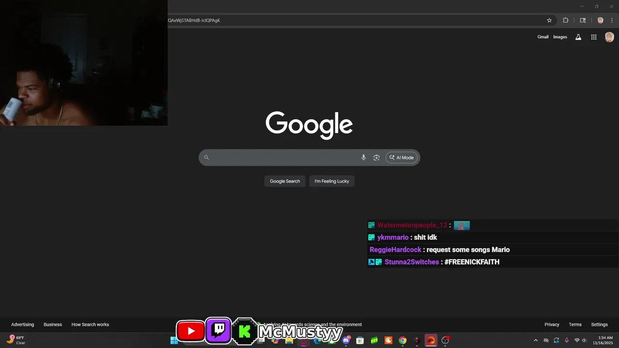Open the Google apps grid
Screen dimensions: 619x348
(594, 37)
